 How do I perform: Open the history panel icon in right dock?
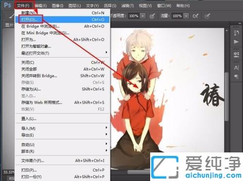pos(236,33)
